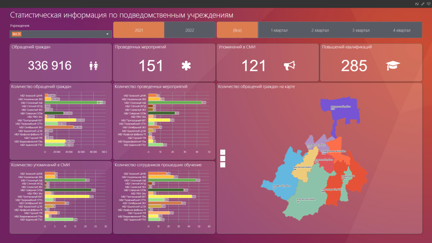Image resolution: width=432 pixels, height=243 pixels.
Task: Select the 2021 year toggle
Action: coord(139,30)
